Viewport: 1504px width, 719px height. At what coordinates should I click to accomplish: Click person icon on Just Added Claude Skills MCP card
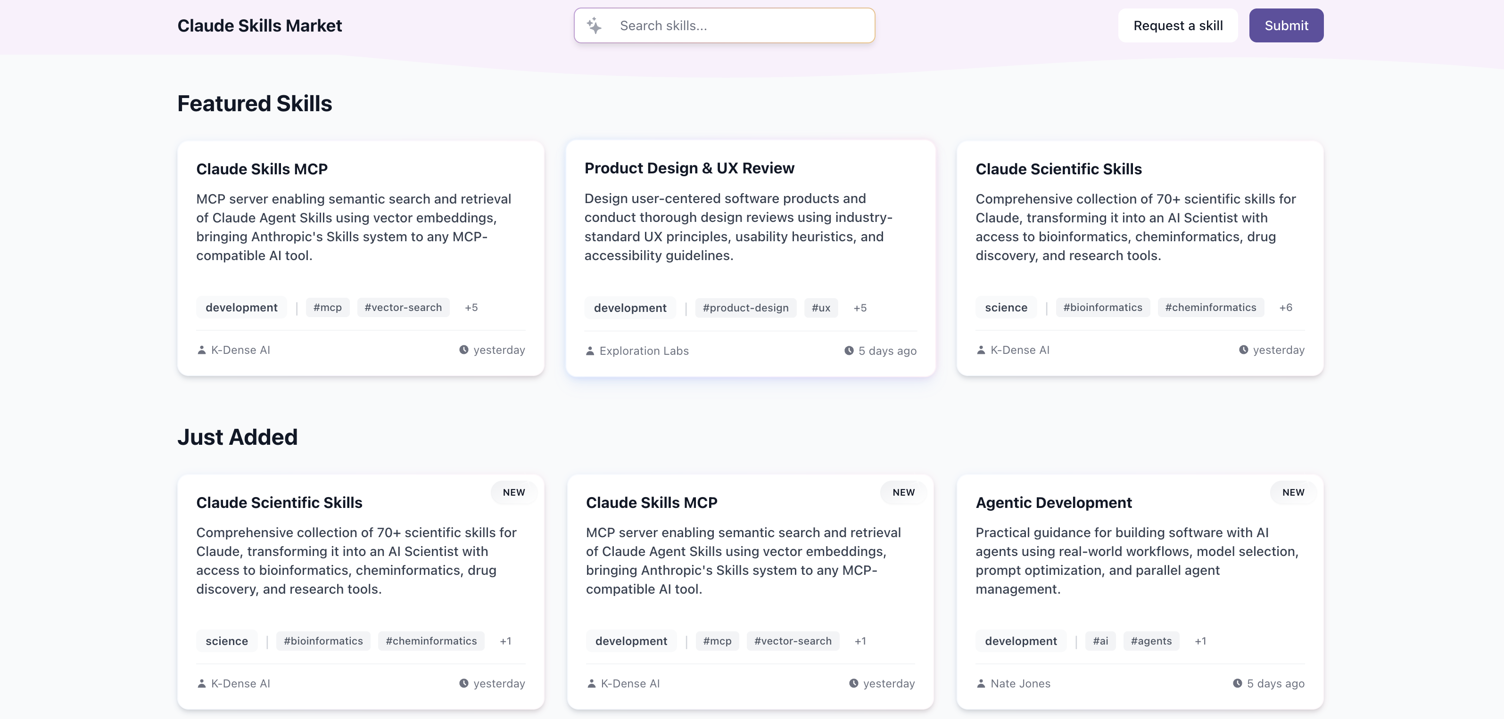(x=591, y=683)
